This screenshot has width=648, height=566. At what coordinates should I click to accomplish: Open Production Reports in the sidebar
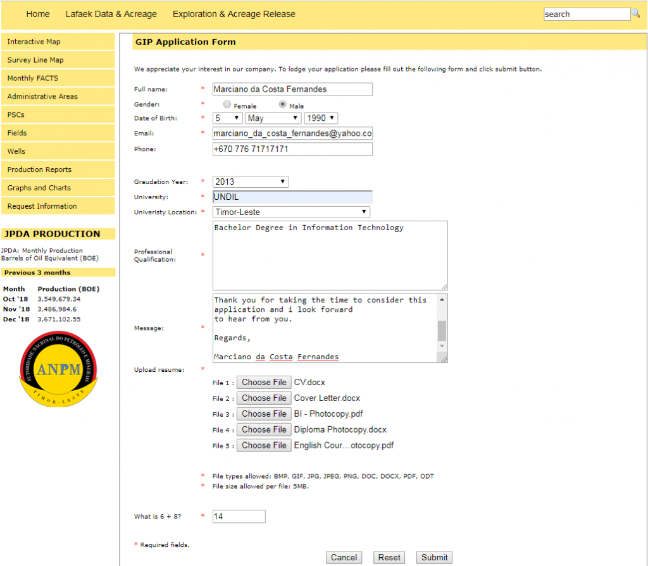(39, 169)
